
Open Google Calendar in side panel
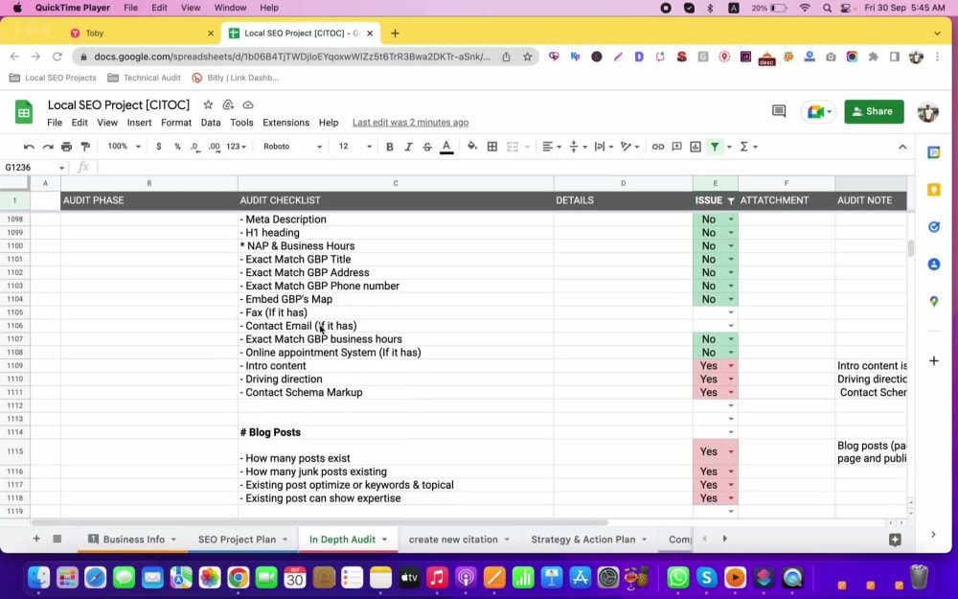coord(933,152)
